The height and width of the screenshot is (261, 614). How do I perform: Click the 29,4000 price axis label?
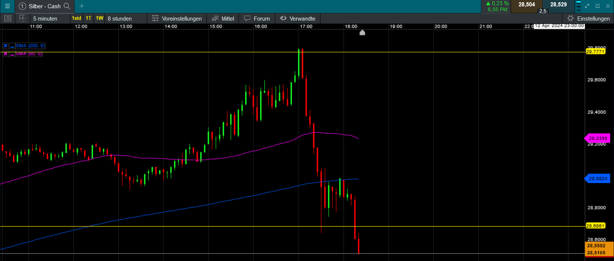coord(596,112)
